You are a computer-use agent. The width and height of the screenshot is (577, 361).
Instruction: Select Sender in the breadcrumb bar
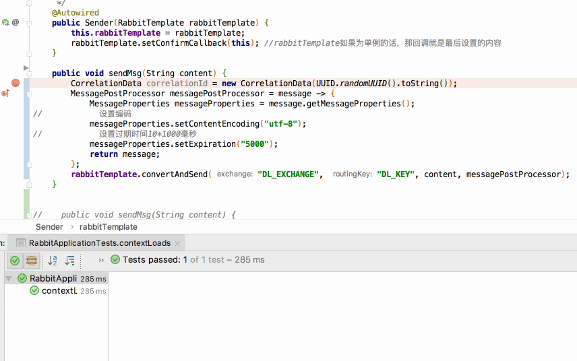click(49, 227)
